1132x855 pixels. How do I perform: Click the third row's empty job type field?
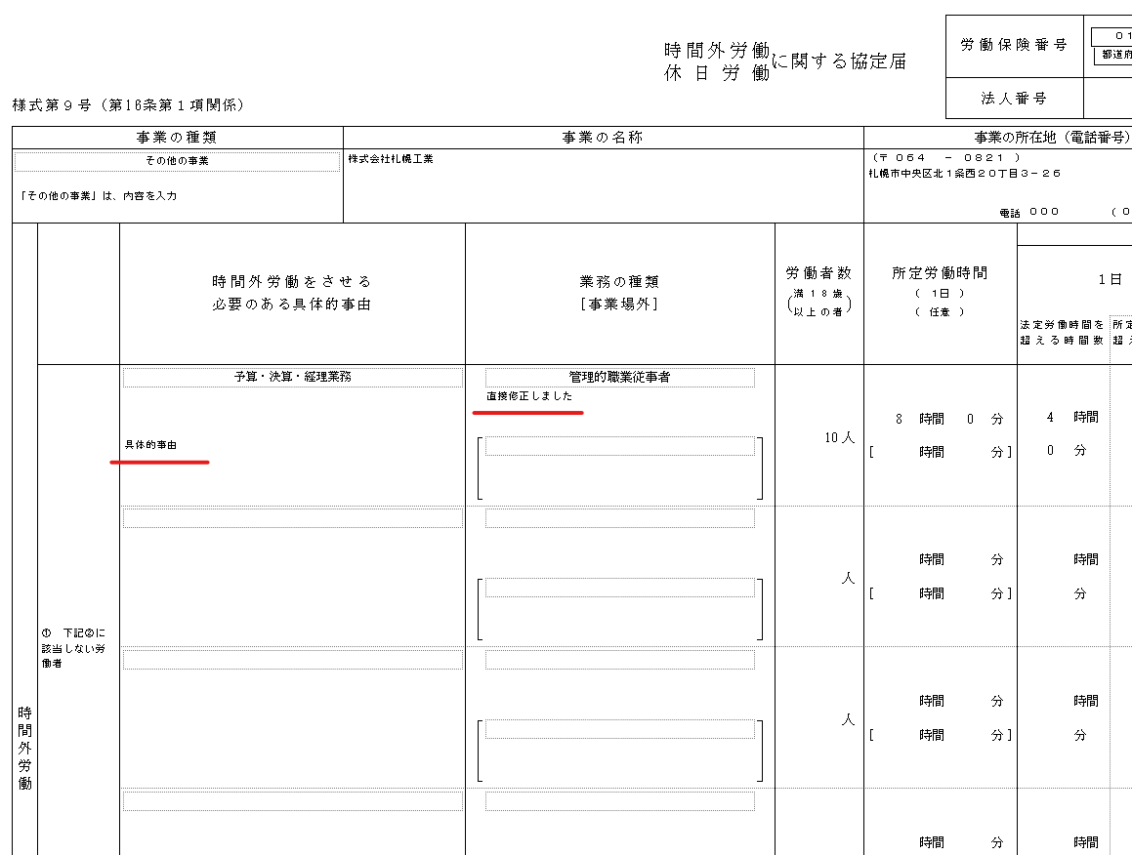(619, 661)
